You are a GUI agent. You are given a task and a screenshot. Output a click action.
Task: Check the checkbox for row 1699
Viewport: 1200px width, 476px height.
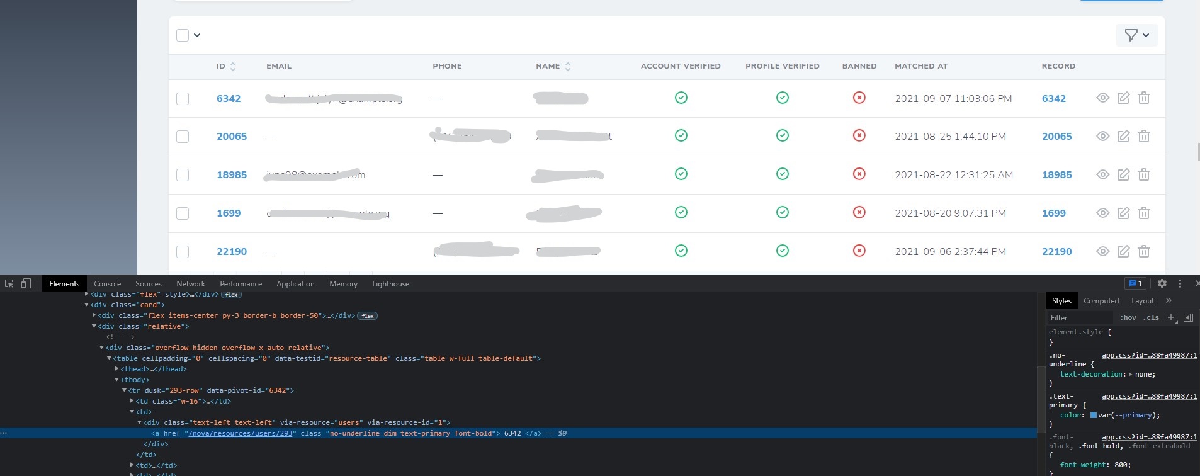[183, 213]
